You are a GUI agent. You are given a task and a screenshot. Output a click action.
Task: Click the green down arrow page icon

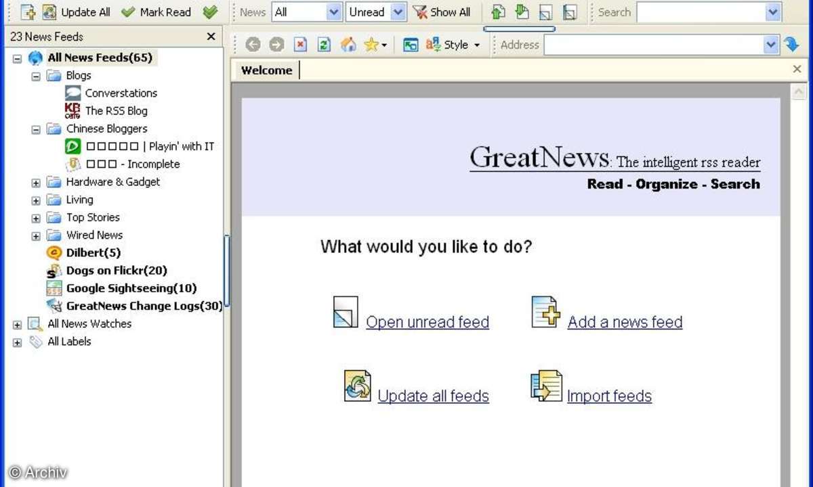pos(522,11)
